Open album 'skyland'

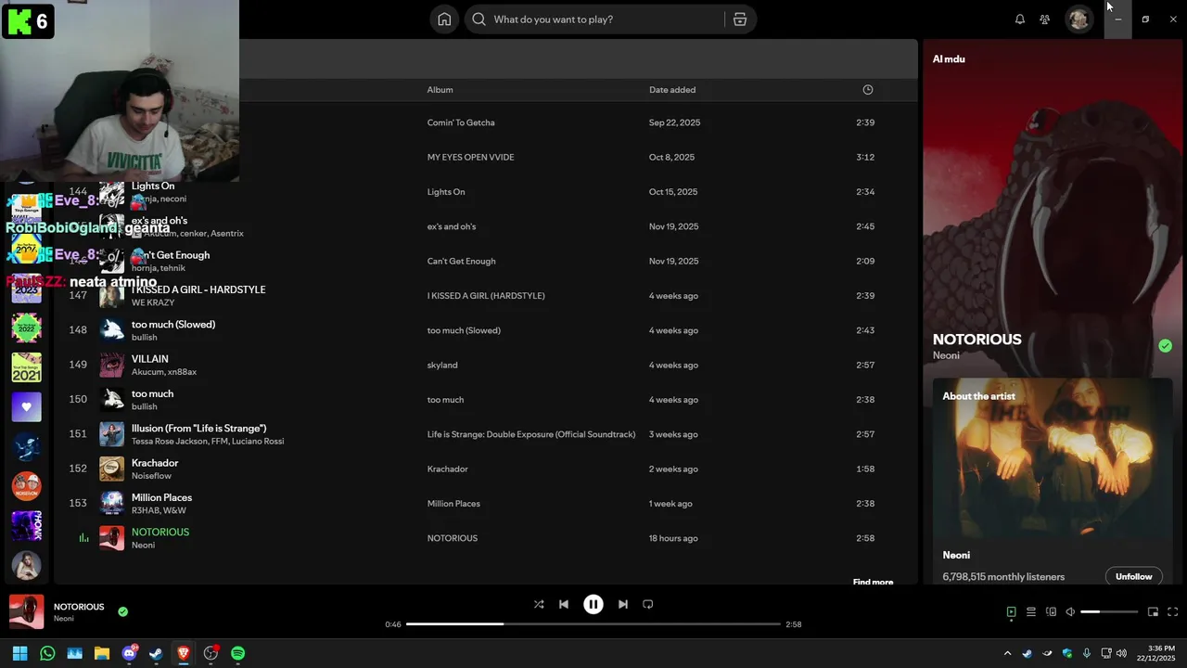click(x=442, y=366)
